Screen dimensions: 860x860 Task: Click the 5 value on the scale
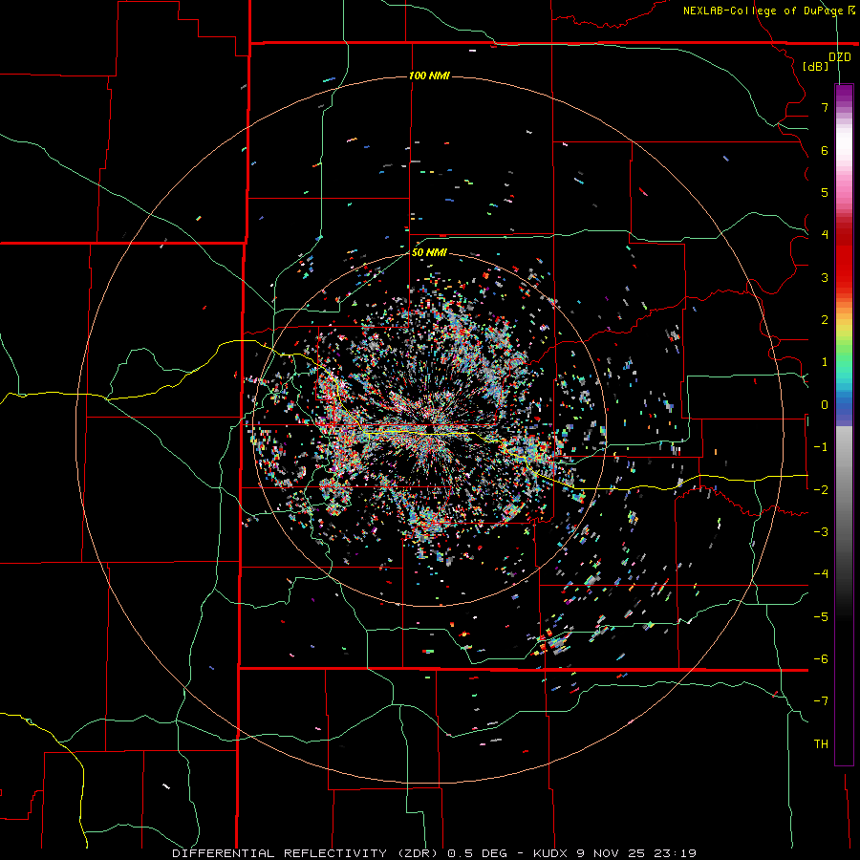pyautogui.click(x=825, y=192)
